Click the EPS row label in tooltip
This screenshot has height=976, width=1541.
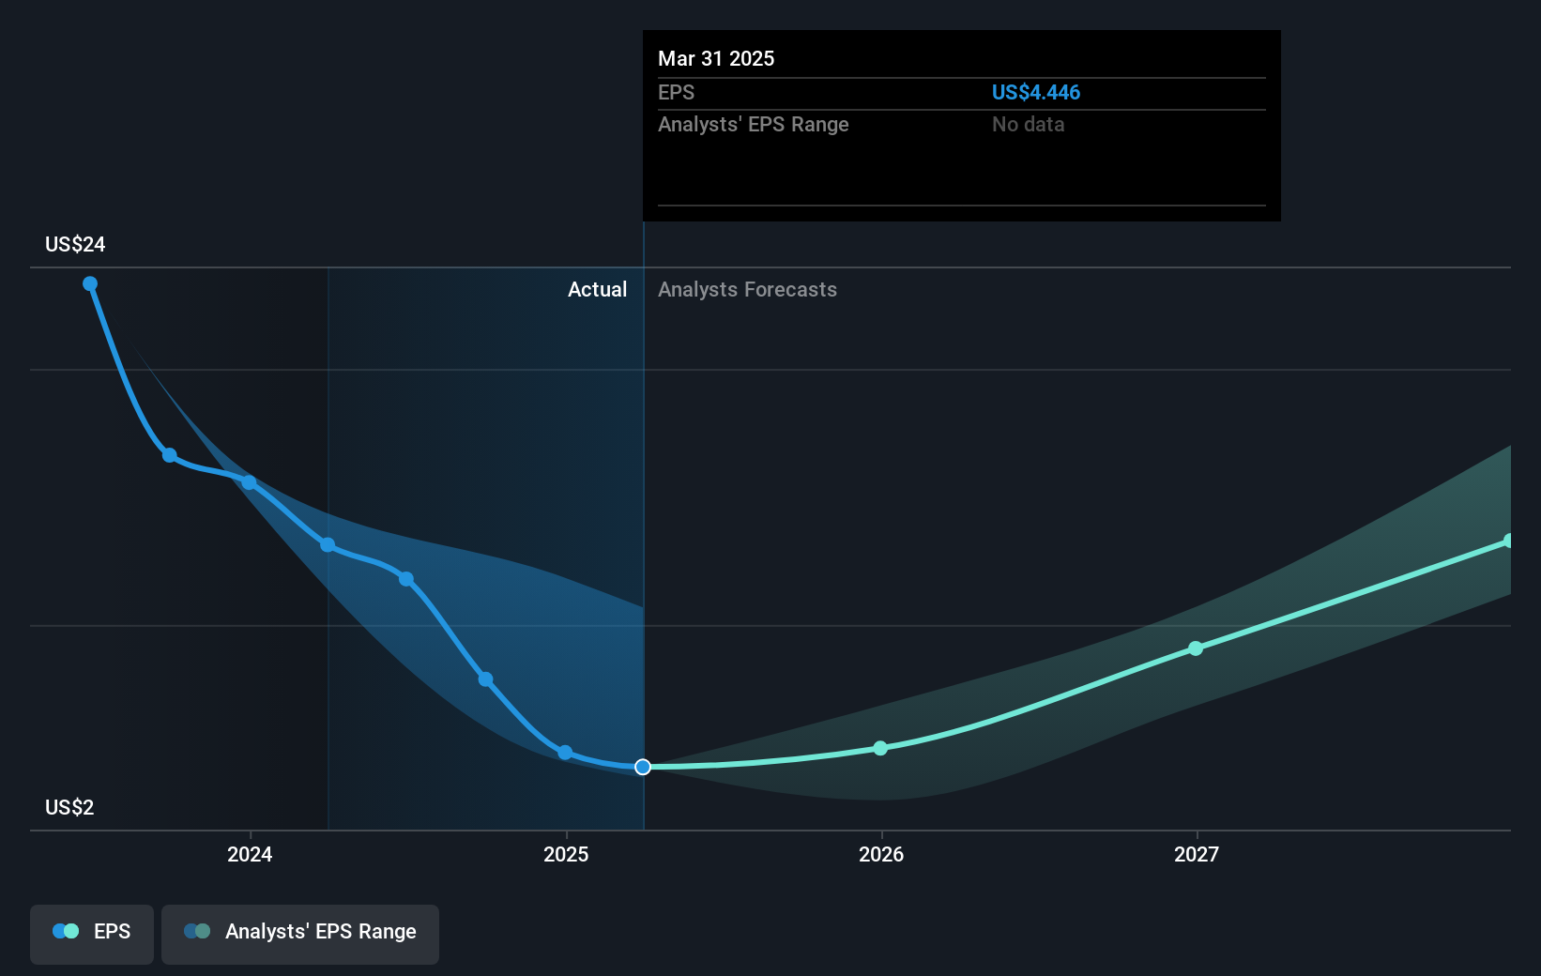(x=676, y=92)
